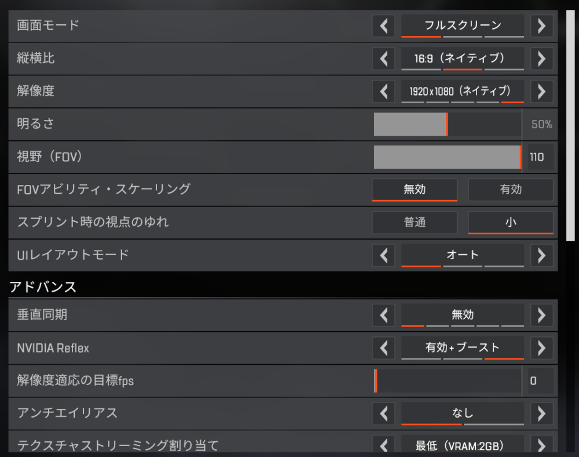Click the 有効+ブースト NVIDIA Reflex value

[x=463, y=347]
